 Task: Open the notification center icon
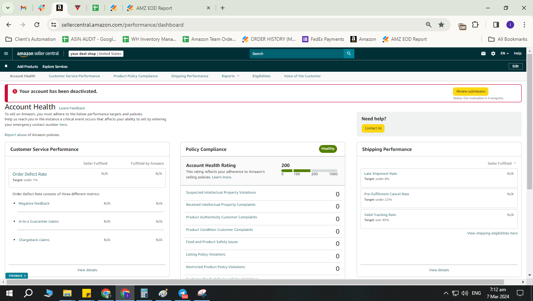pyautogui.click(x=520, y=293)
